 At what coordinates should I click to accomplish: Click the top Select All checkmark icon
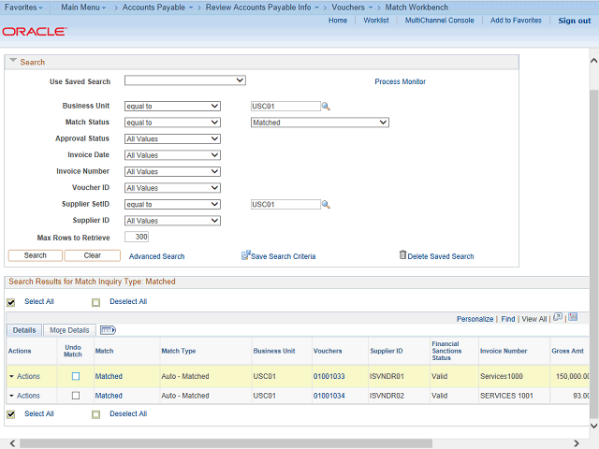[11, 302]
